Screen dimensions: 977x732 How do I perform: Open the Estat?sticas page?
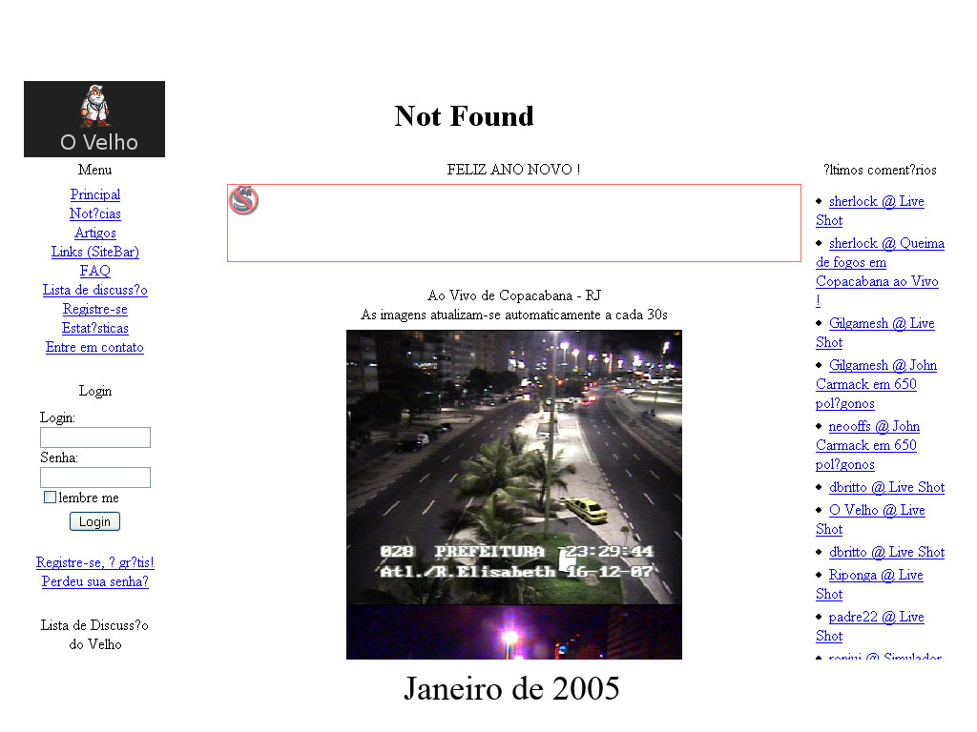coord(95,328)
